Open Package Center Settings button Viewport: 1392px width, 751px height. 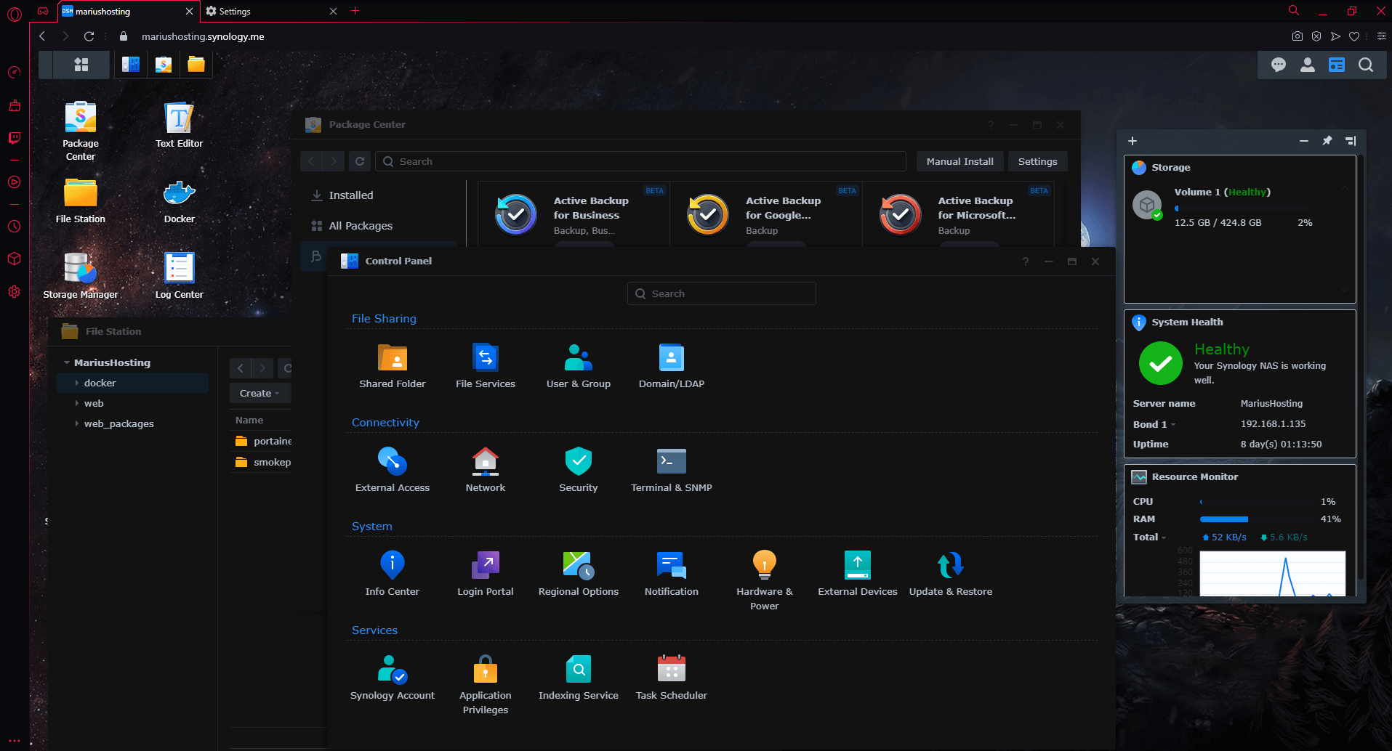[1037, 161]
